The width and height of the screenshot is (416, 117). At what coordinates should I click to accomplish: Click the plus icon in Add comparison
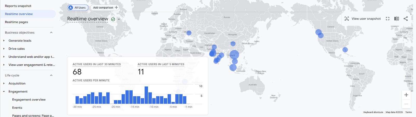tap(116, 7)
